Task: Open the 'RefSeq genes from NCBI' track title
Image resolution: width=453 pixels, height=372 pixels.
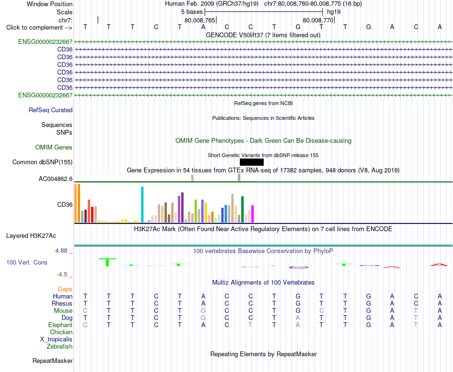Action: tap(263, 103)
